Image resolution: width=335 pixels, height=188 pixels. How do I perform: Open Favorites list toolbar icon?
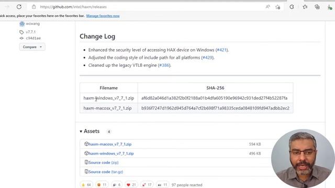[305, 7]
